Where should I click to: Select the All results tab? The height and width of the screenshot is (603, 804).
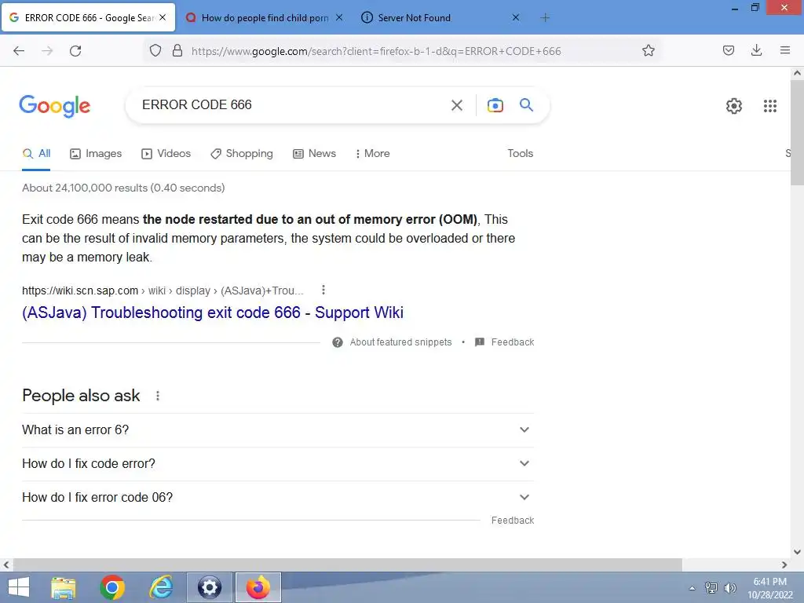(36, 153)
